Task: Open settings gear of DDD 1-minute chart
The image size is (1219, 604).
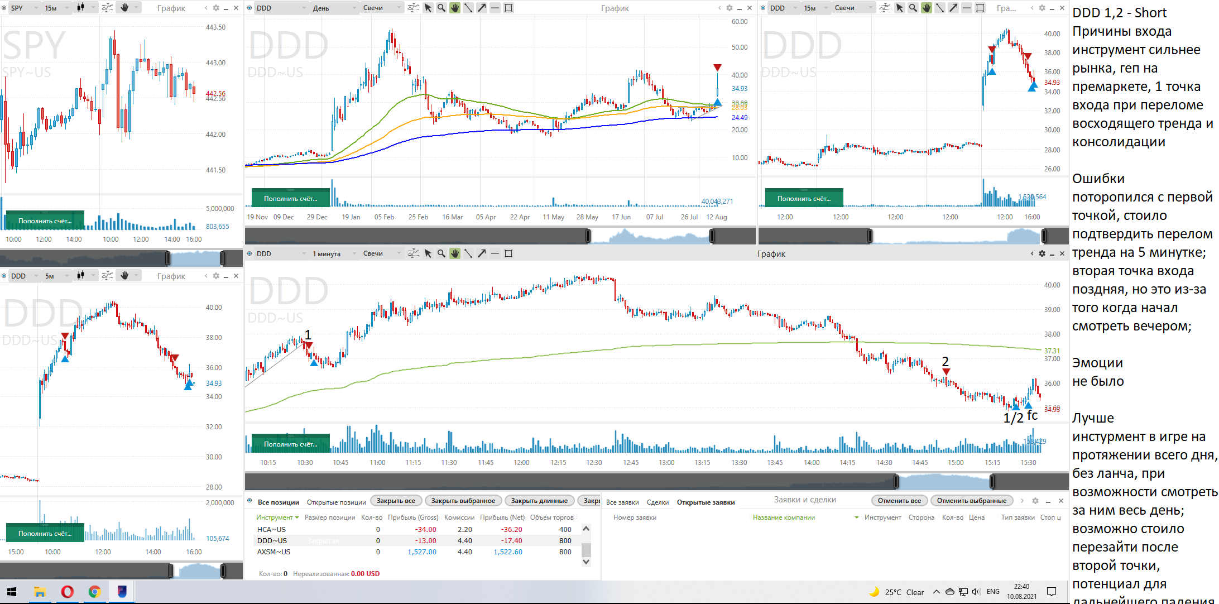Action: [x=1042, y=253]
